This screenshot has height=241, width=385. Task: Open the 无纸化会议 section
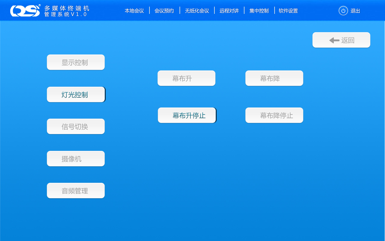coord(197,11)
